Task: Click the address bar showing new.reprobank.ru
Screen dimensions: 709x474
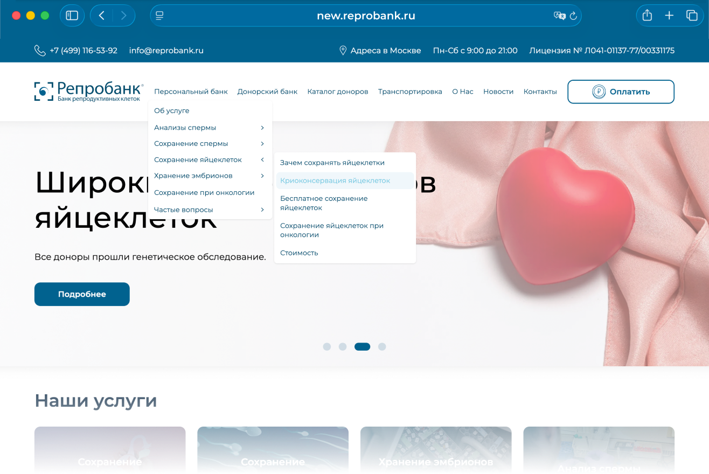Action: (x=366, y=16)
